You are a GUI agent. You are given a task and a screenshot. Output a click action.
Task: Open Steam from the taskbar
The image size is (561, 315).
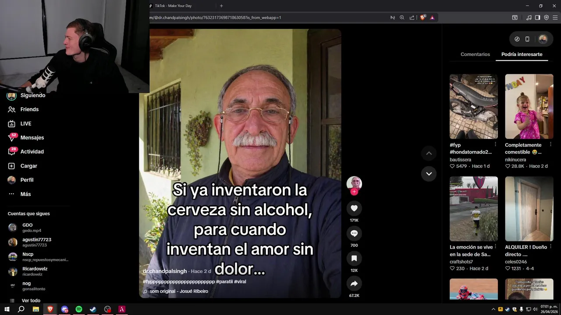pos(93,309)
